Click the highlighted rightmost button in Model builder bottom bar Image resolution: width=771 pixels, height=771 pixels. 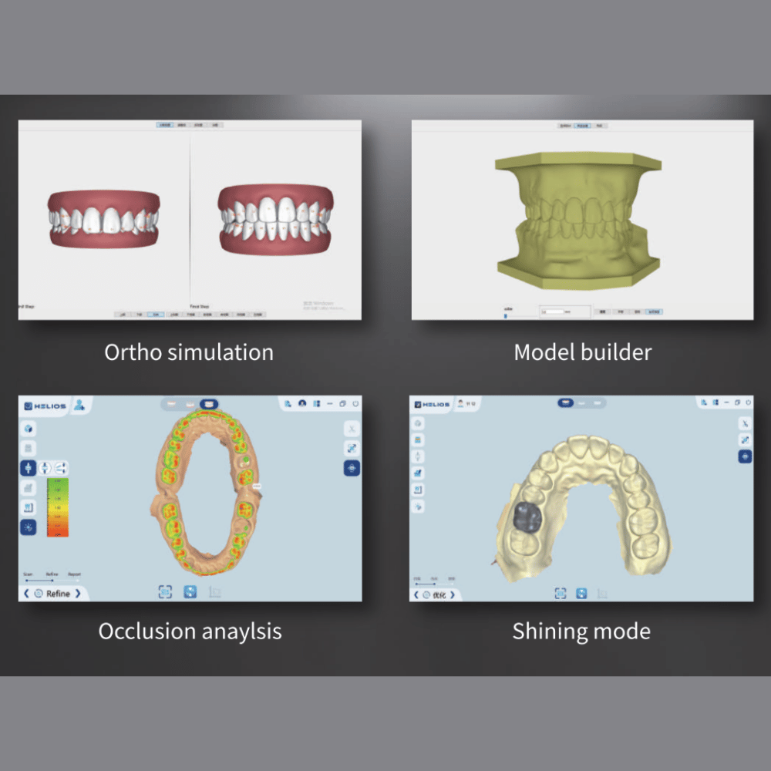point(653,312)
